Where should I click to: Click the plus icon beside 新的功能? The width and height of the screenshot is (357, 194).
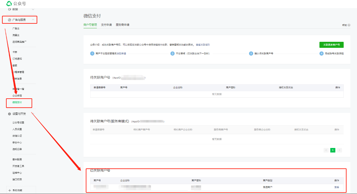[x=10, y=190]
